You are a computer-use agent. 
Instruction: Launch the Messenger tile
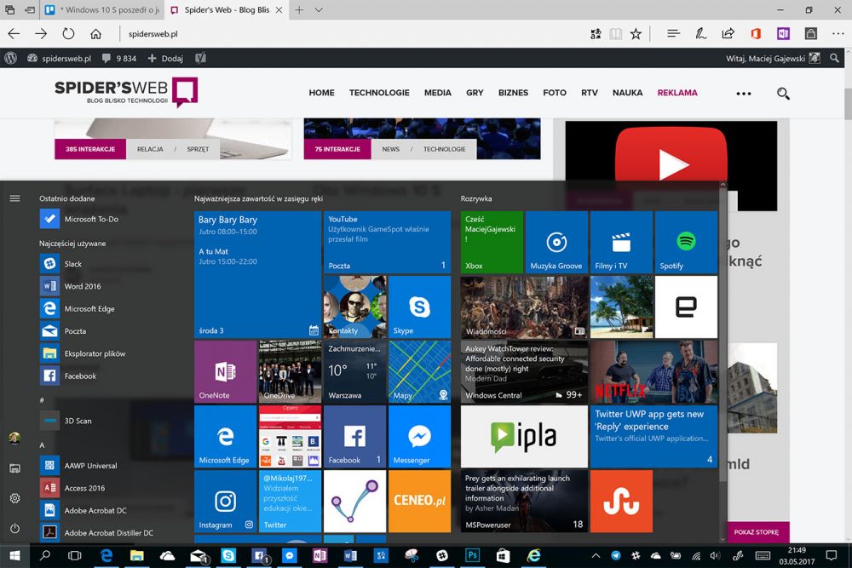point(419,437)
